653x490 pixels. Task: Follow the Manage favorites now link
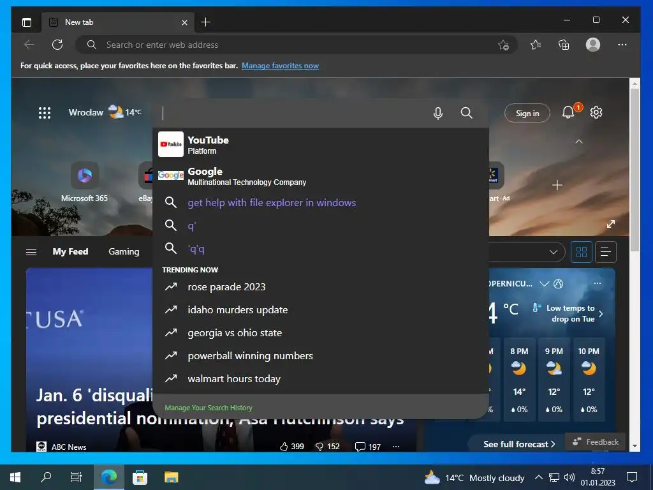pyautogui.click(x=280, y=66)
